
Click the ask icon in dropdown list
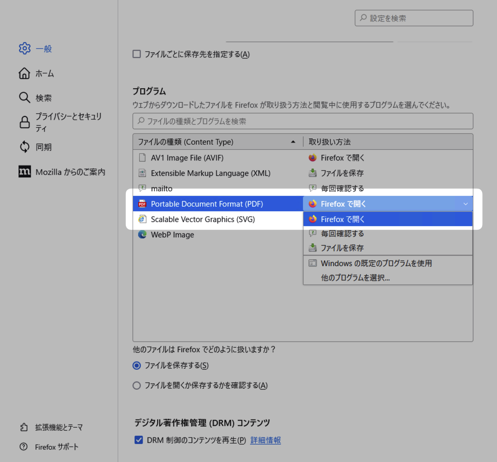[x=313, y=233]
